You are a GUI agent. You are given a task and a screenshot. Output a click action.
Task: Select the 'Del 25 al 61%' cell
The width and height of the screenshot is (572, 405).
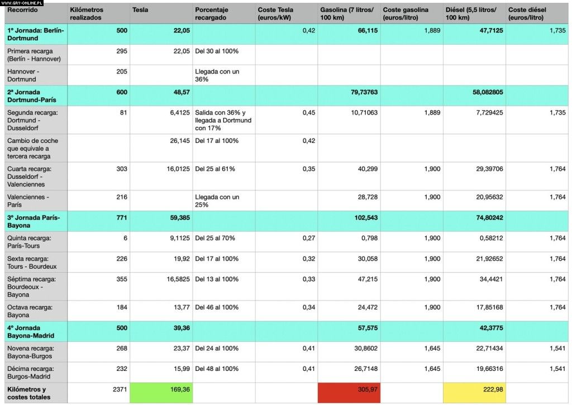(215, 169)
